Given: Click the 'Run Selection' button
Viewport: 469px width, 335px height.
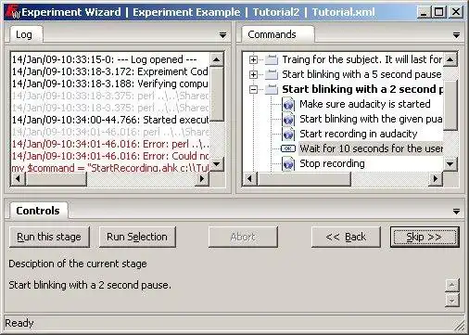Looking at the screenshot, I should pyautogui.click(x=137, y=237).
